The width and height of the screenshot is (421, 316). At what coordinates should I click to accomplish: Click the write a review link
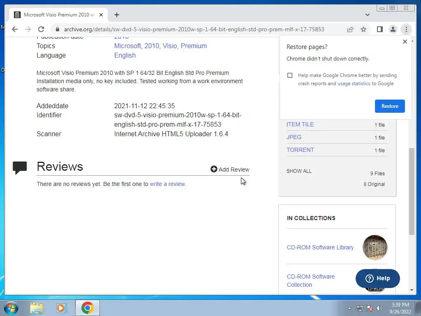(167, 184)
